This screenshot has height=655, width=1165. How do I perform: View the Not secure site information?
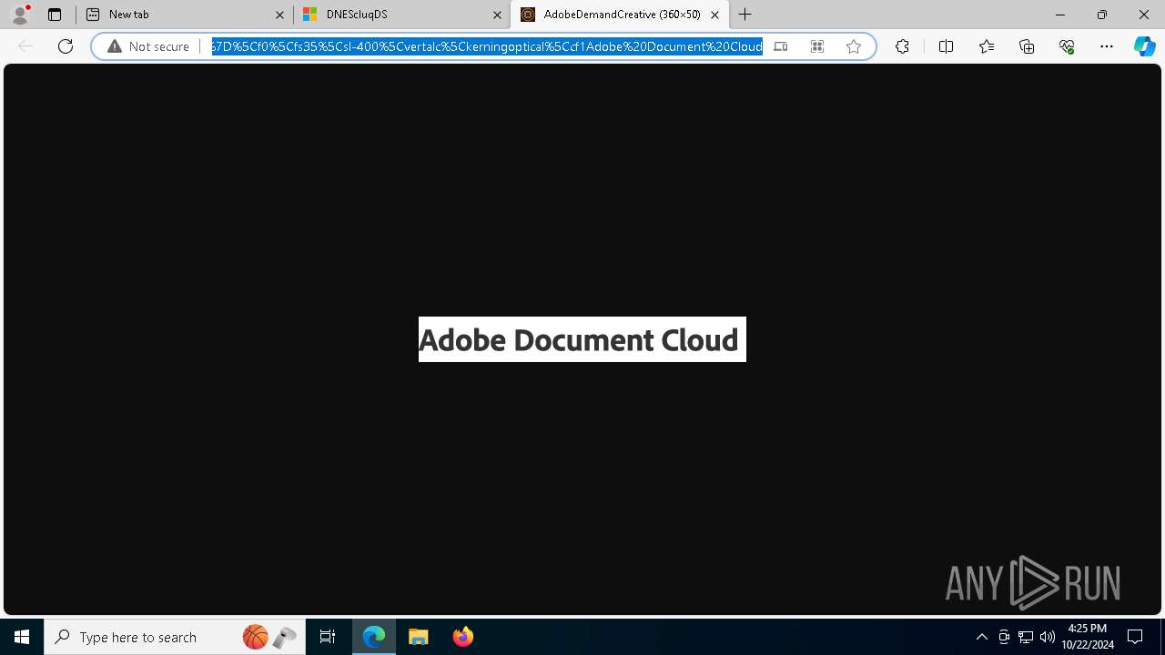coord(148,46)
